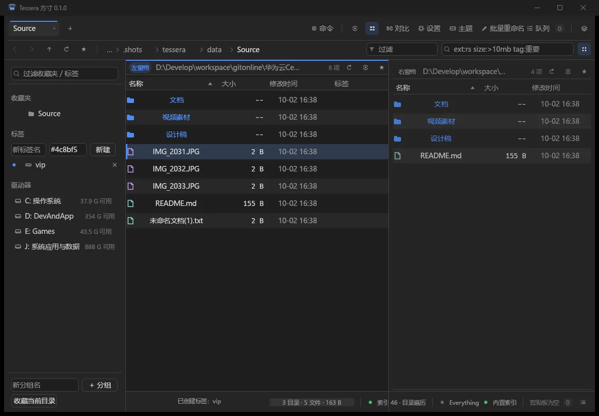
Task: Expand the collapsed breadcrumb ellipsis
Action: click(x=109, y=50)
